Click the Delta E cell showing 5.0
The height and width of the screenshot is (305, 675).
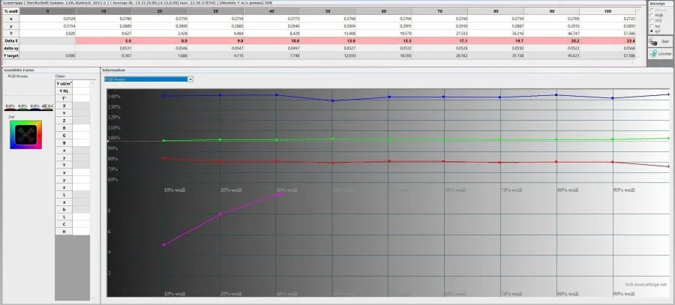[103, 40]
